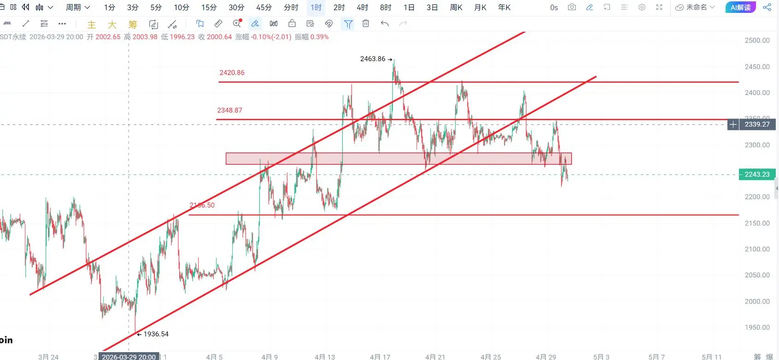Click the AI解读 button
This screenshot has width=779, height=360.
[x=740, y=7]
